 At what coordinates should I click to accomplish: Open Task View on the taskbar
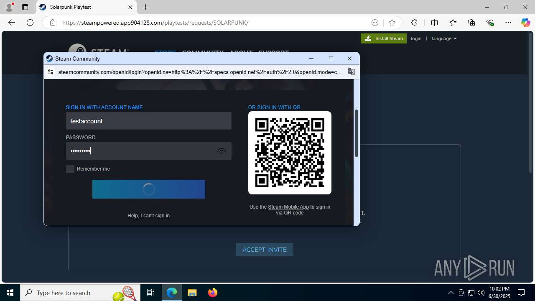(150, 293)
